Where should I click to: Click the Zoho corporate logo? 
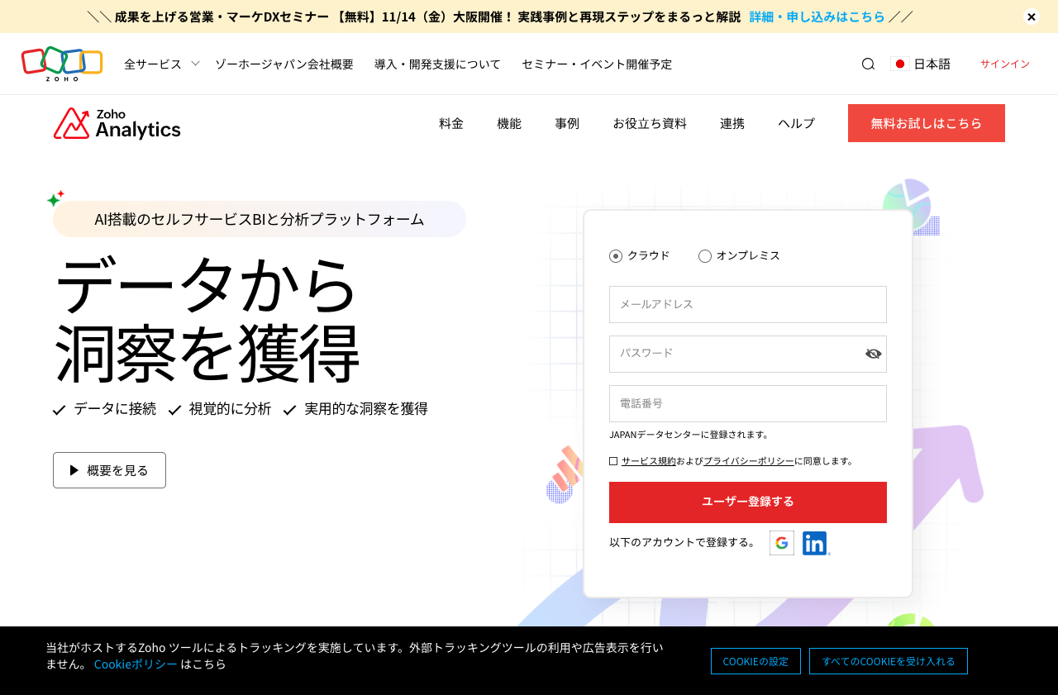[x=62, y=63]
